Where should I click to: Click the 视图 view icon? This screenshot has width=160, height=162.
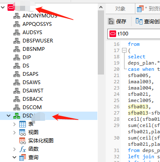click(x=23, y=132)
